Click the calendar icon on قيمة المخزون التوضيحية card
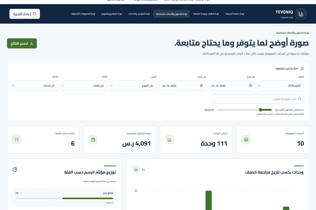Screen dimensions: 316x210 coord(93,140)
